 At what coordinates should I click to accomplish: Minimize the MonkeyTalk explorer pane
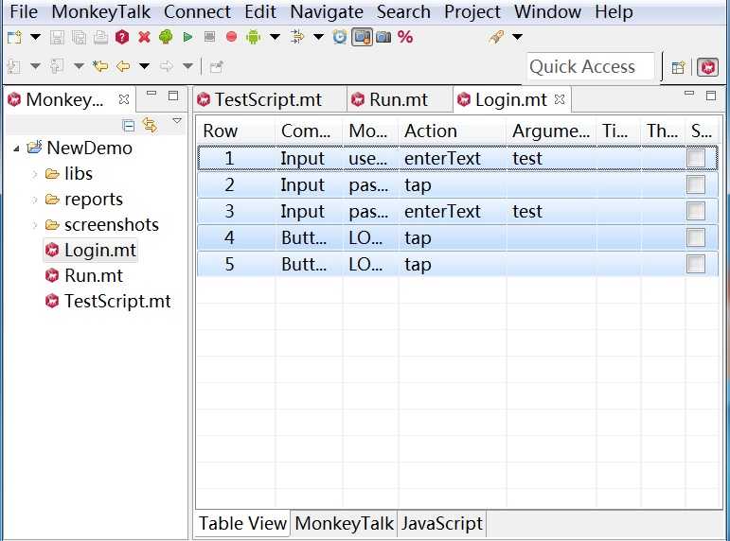(151, 94)
